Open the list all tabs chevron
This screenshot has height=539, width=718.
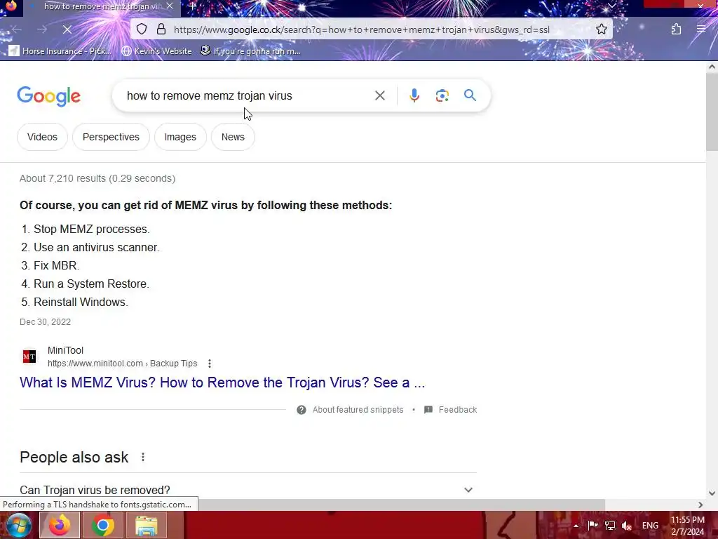pyautogui.click(x=611, y=6)
